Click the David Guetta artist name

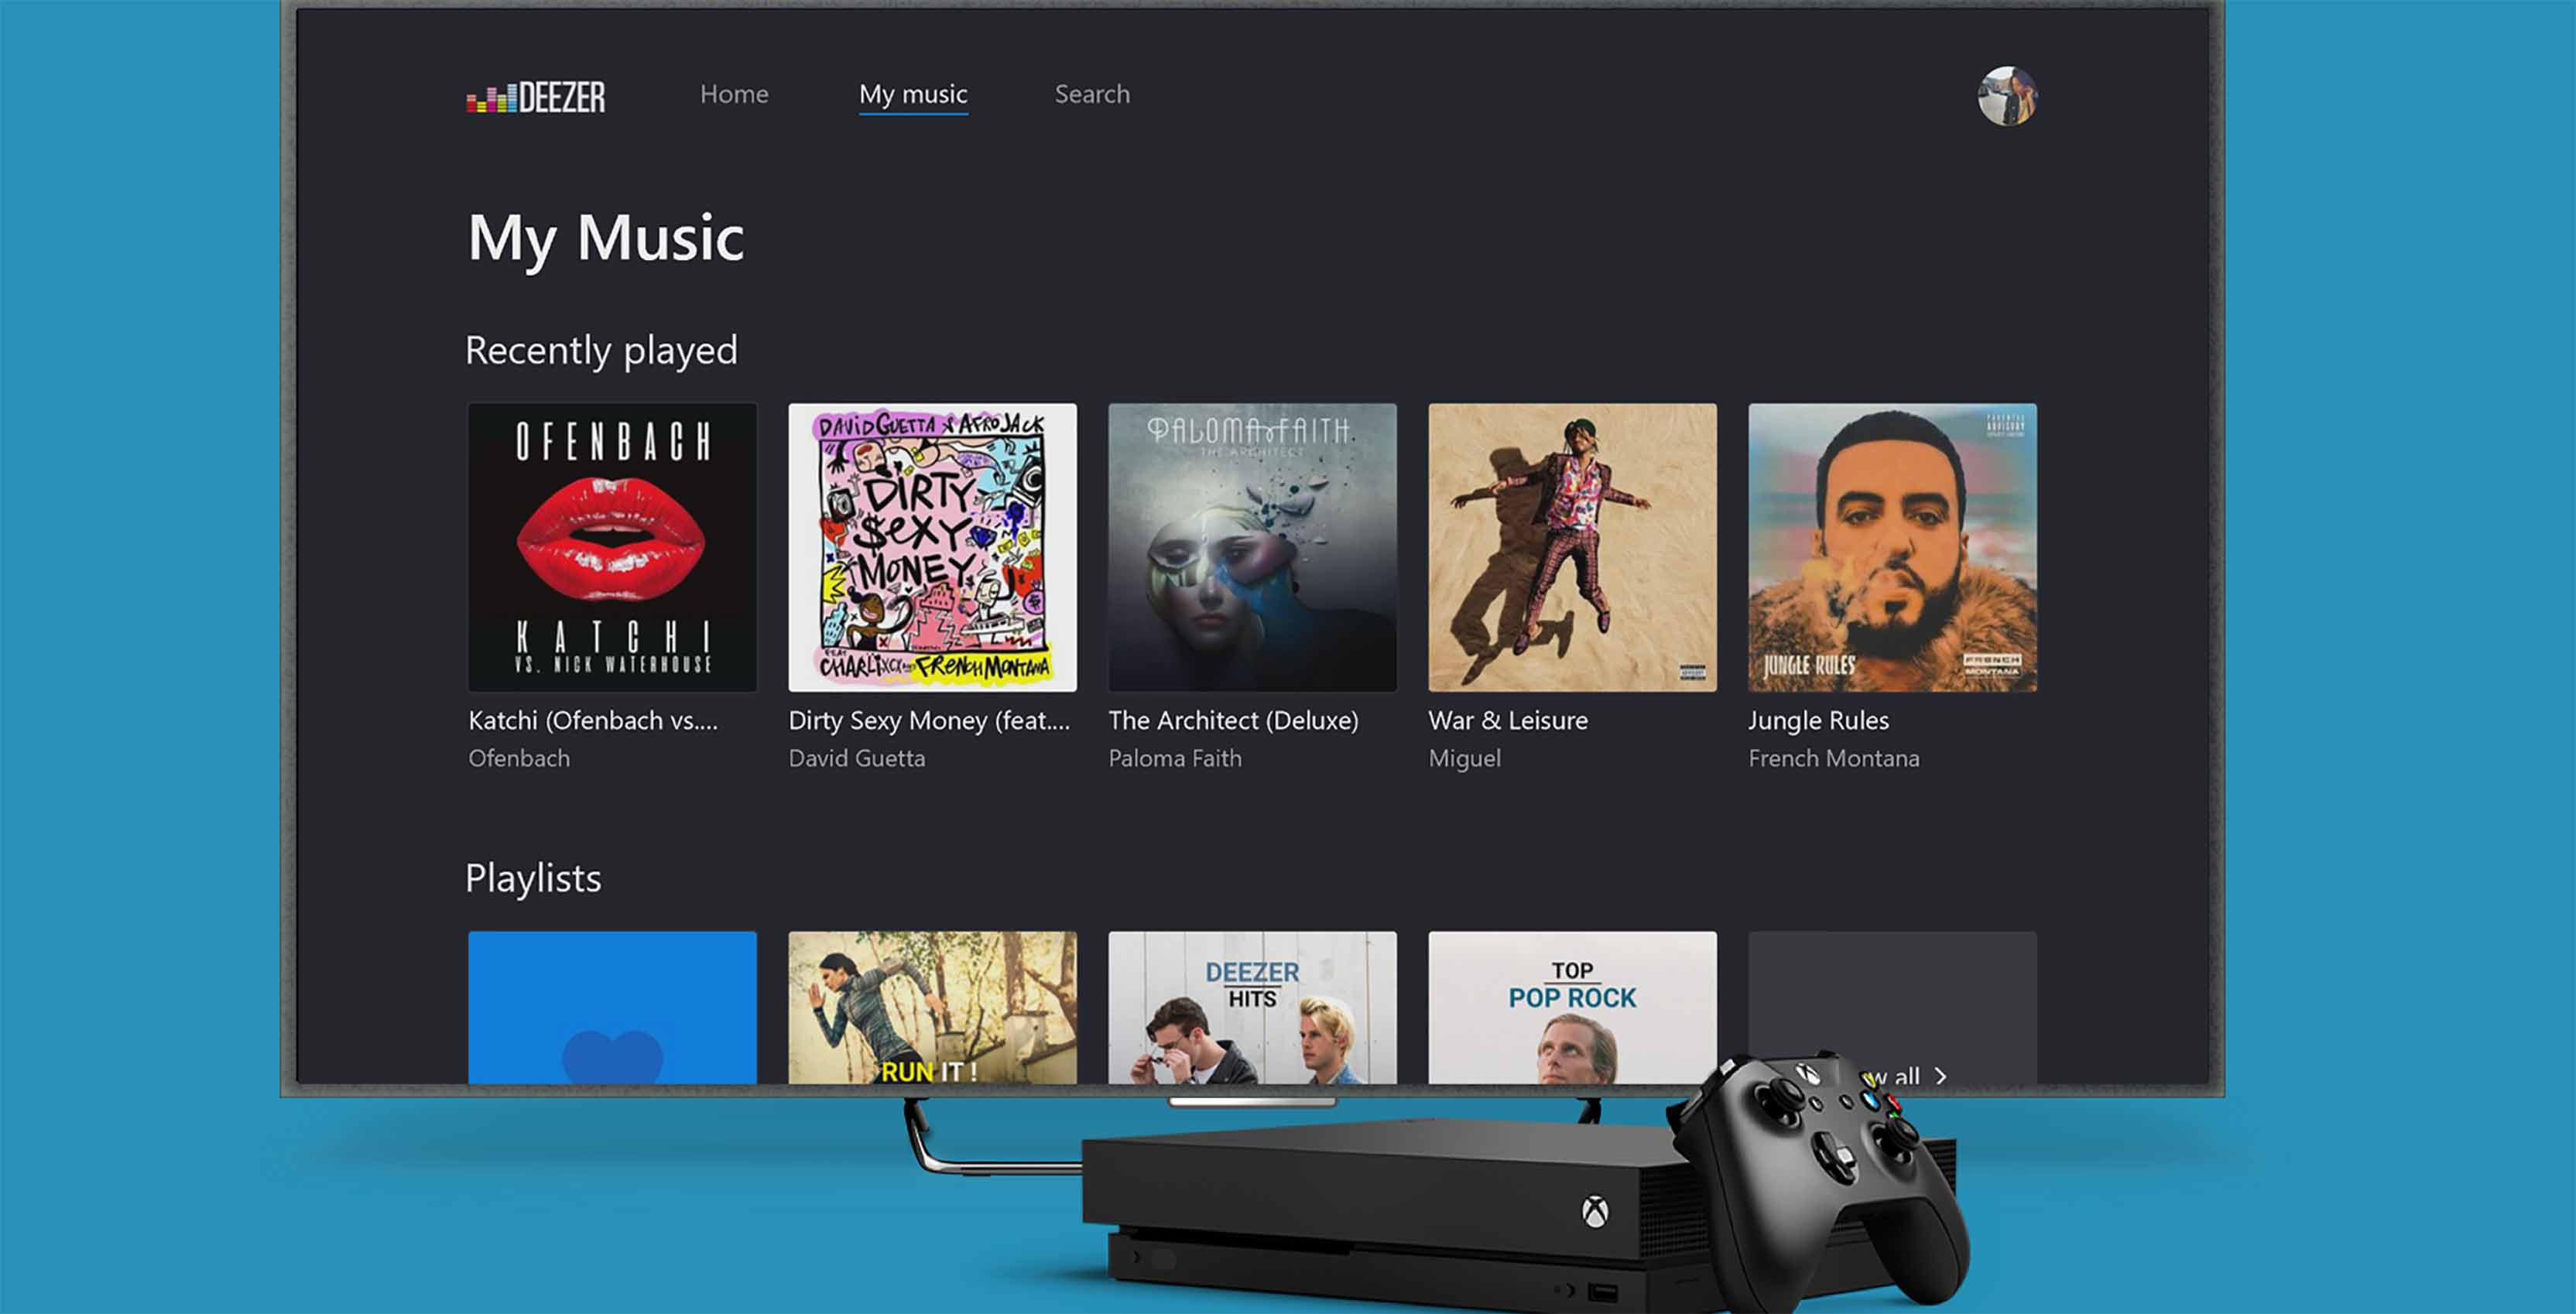[x=858, y=758]
